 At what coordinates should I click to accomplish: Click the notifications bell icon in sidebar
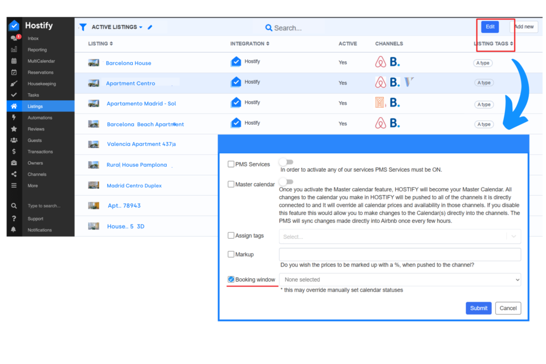pyautogui.click(x=14, y=230)
